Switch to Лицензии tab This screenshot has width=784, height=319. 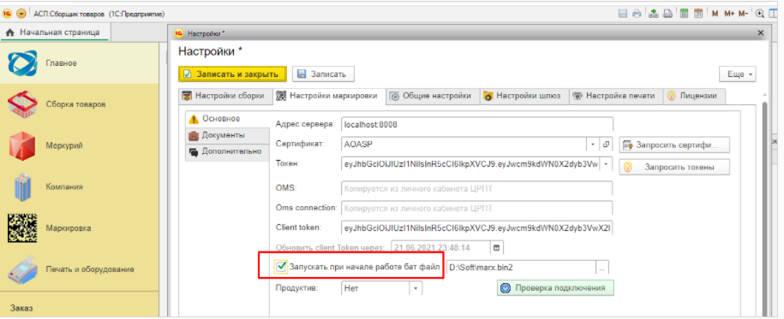tap(694, 96)
